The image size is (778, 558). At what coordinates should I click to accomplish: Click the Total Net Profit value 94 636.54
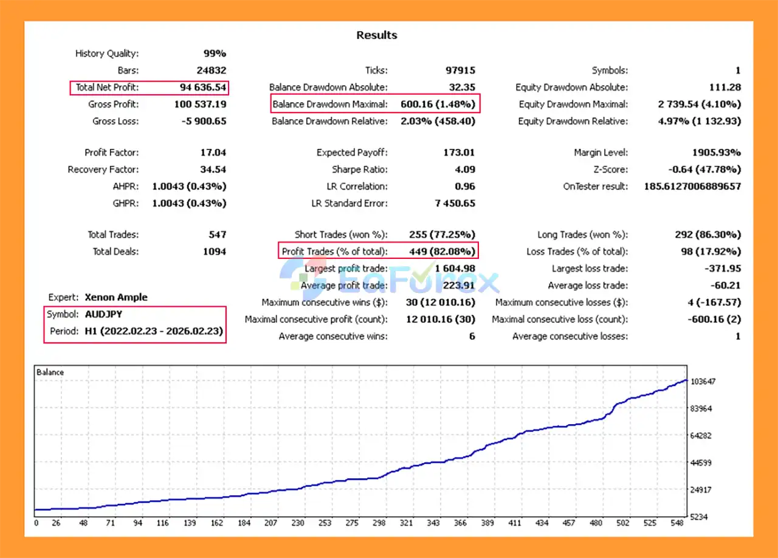(202, 88)
